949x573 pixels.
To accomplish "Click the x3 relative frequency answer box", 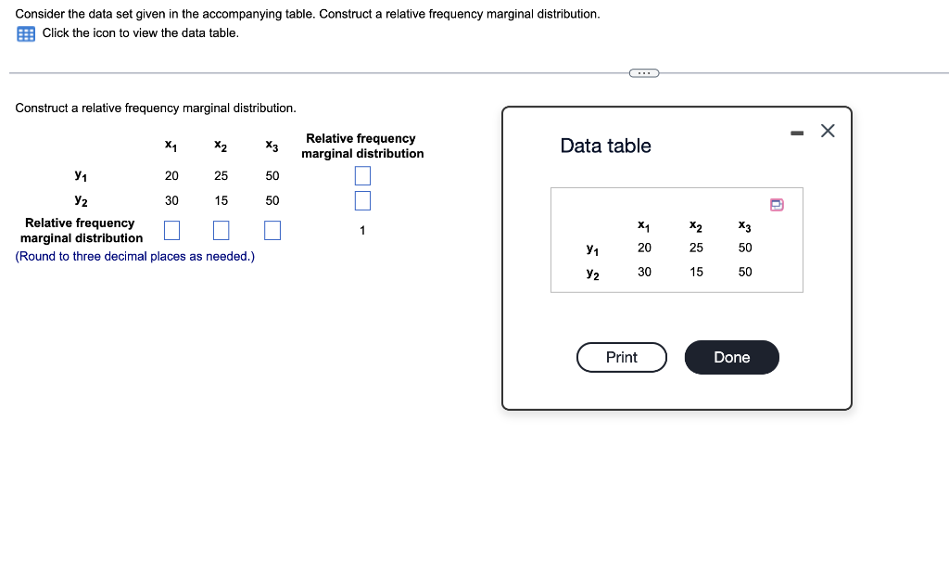I will click(x=272, y=230).
